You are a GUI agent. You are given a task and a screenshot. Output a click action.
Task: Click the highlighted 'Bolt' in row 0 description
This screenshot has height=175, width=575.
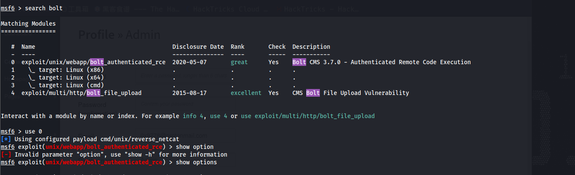pyautogui.click(x=299, y=62)
